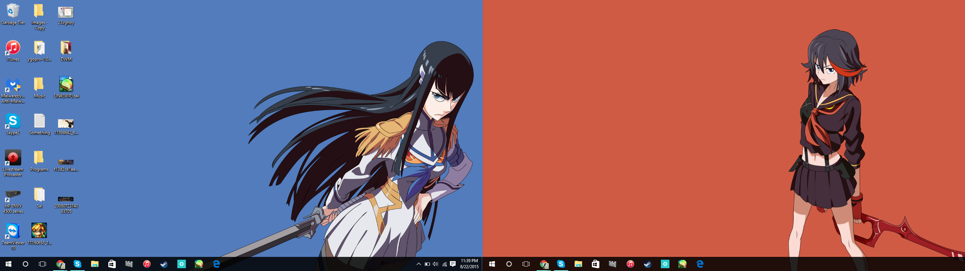Launch Microsoft Edge on blue desktop taskbar

(216, 264)
